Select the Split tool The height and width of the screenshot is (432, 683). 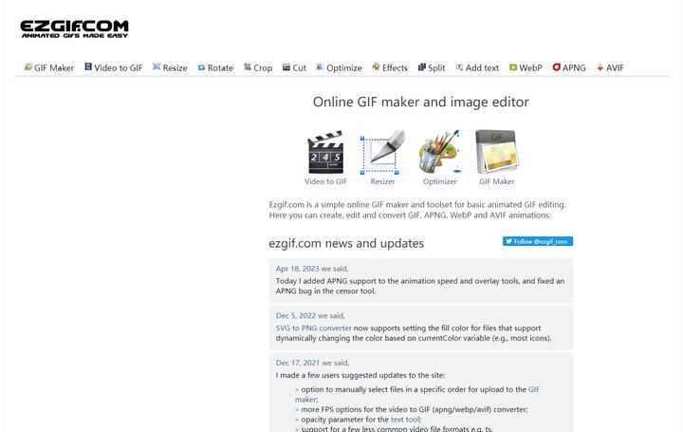tap(432, 68)
